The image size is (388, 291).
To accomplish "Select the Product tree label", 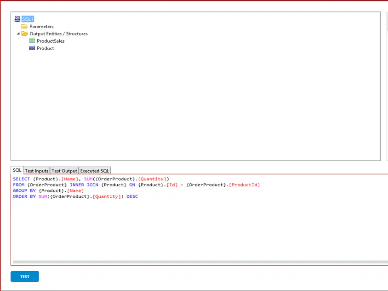I will click(46, 48).
